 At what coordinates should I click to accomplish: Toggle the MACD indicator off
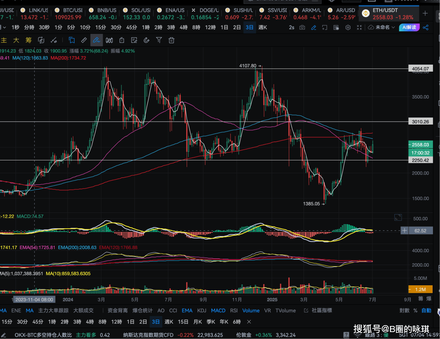click(218, 311)
